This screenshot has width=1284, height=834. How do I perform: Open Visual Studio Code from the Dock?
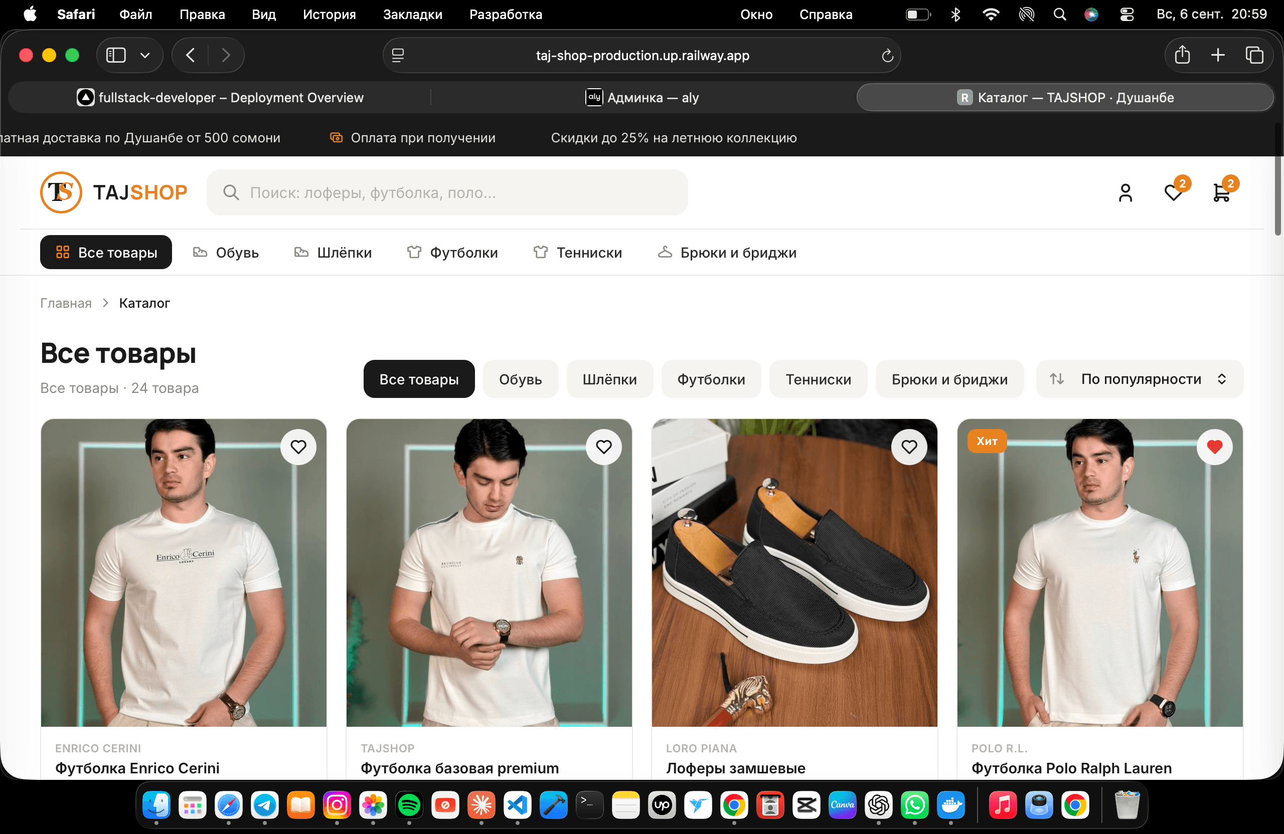pyautogui.click(x=518, y=805)
